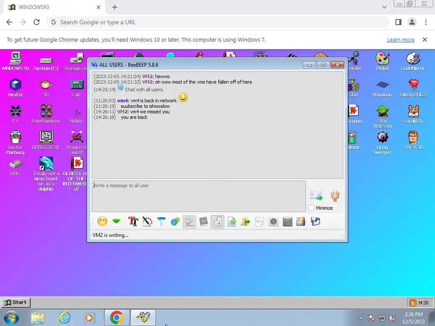Click the send file document icon
This screenshot has height=326, width=435.
[232, 222]
